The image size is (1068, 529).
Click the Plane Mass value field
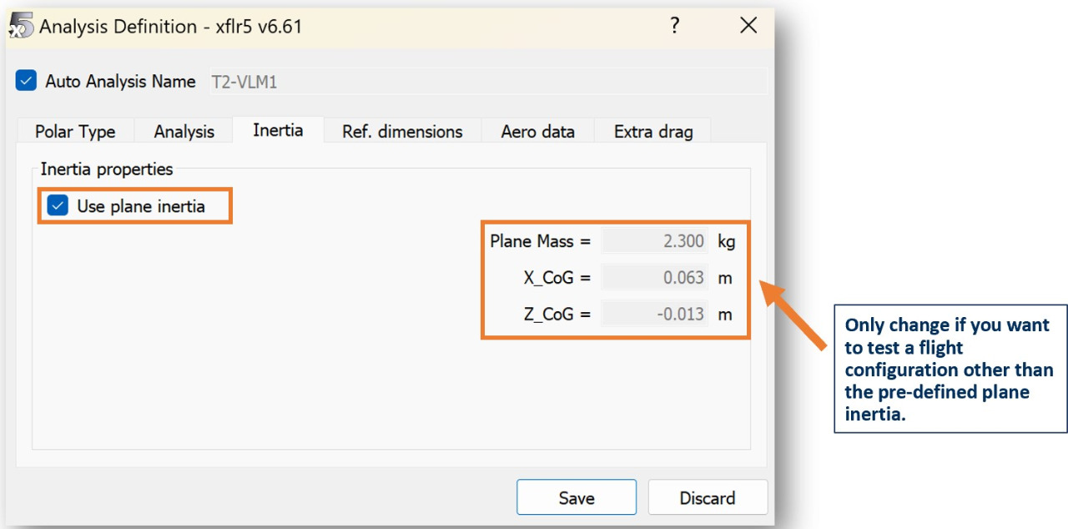[654, 241]
